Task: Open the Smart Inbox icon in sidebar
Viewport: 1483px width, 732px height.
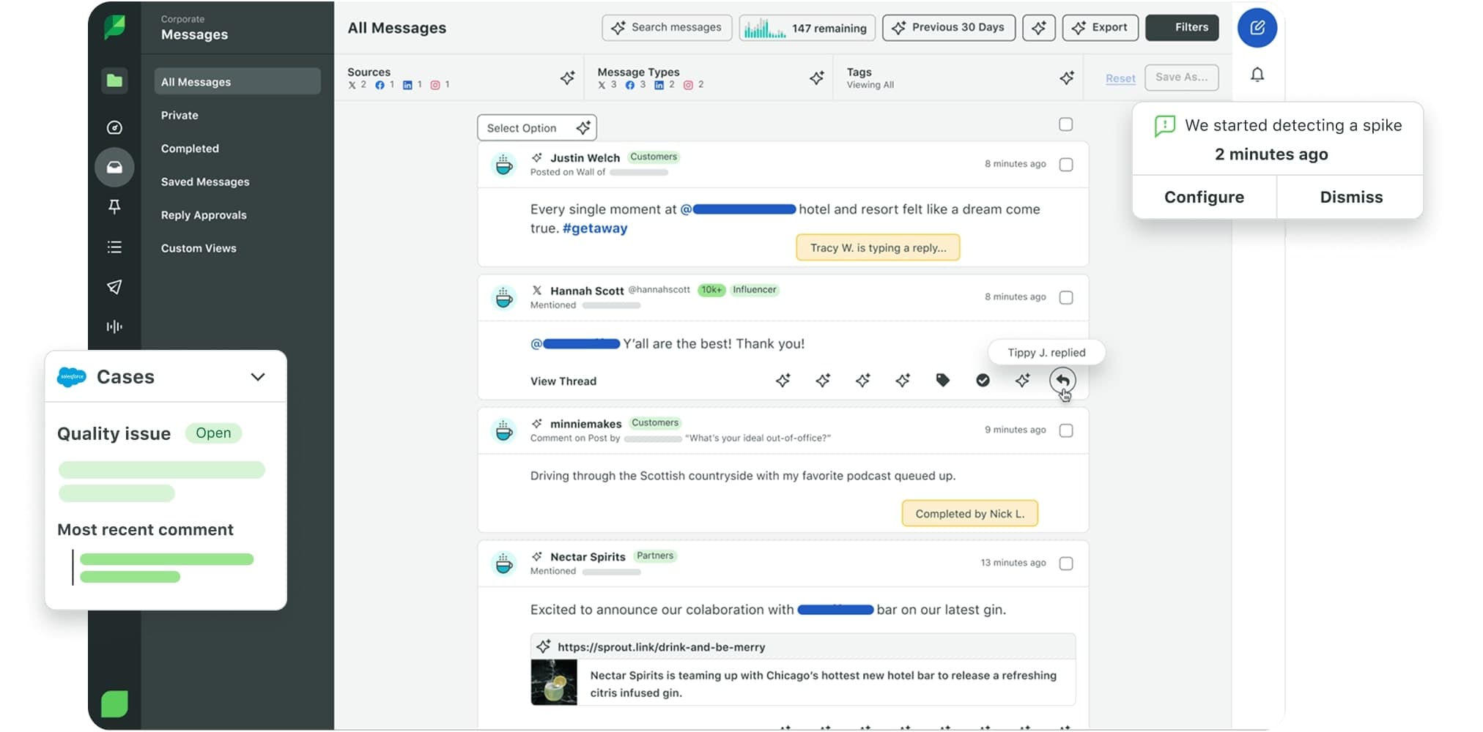Action: 114,167
